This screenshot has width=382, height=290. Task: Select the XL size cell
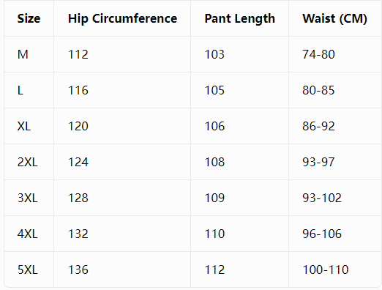(x=29, y=126)
